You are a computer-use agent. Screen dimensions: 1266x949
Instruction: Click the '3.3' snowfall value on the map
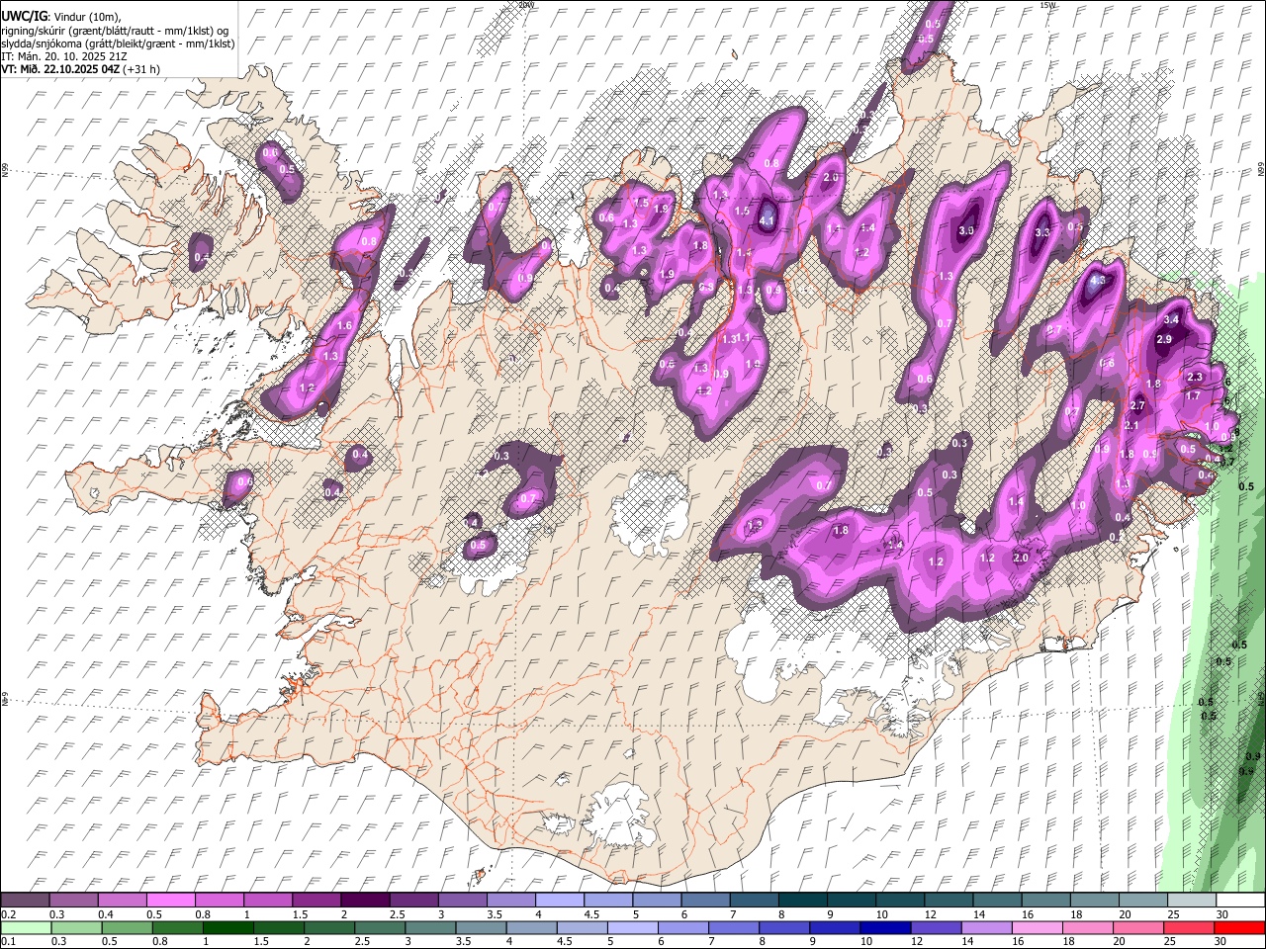[1041, 233]
